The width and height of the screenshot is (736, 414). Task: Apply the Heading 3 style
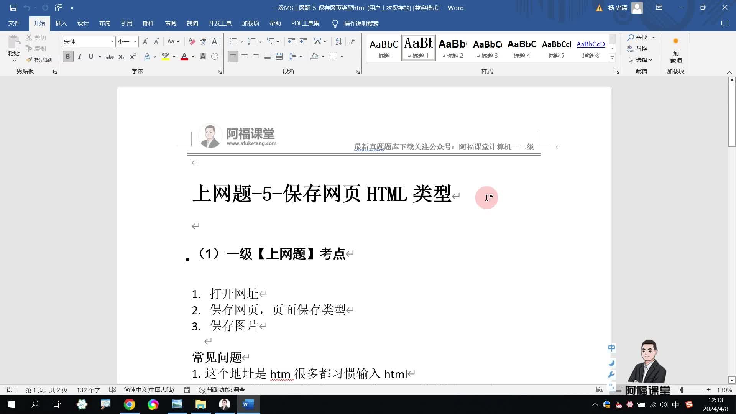487,48
